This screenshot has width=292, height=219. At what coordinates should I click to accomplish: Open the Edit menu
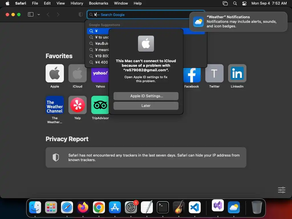click(47, 3)
